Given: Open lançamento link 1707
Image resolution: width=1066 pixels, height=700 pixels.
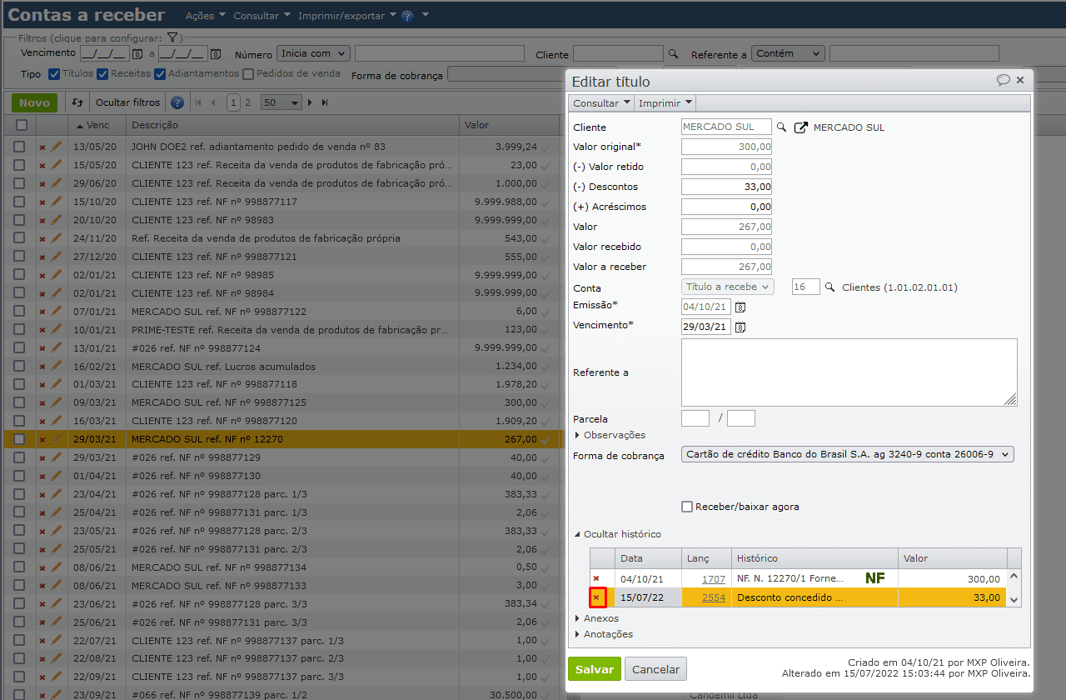Looking at the screenshot, I should tap(714, 578).
